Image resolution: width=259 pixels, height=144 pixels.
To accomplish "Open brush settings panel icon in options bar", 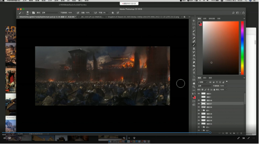I will tap(34, 13).
